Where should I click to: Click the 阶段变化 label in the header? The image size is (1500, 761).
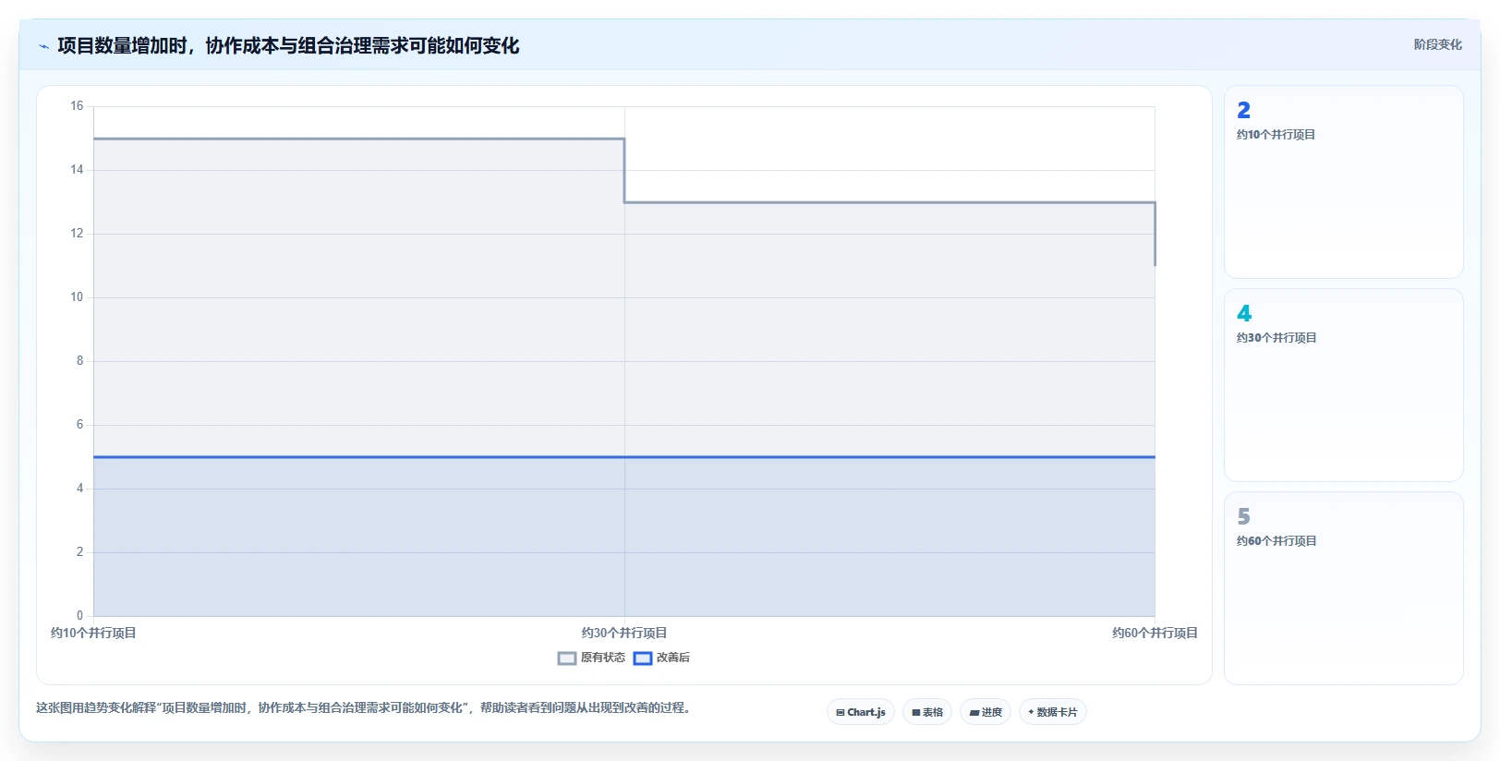(1437, 44)
